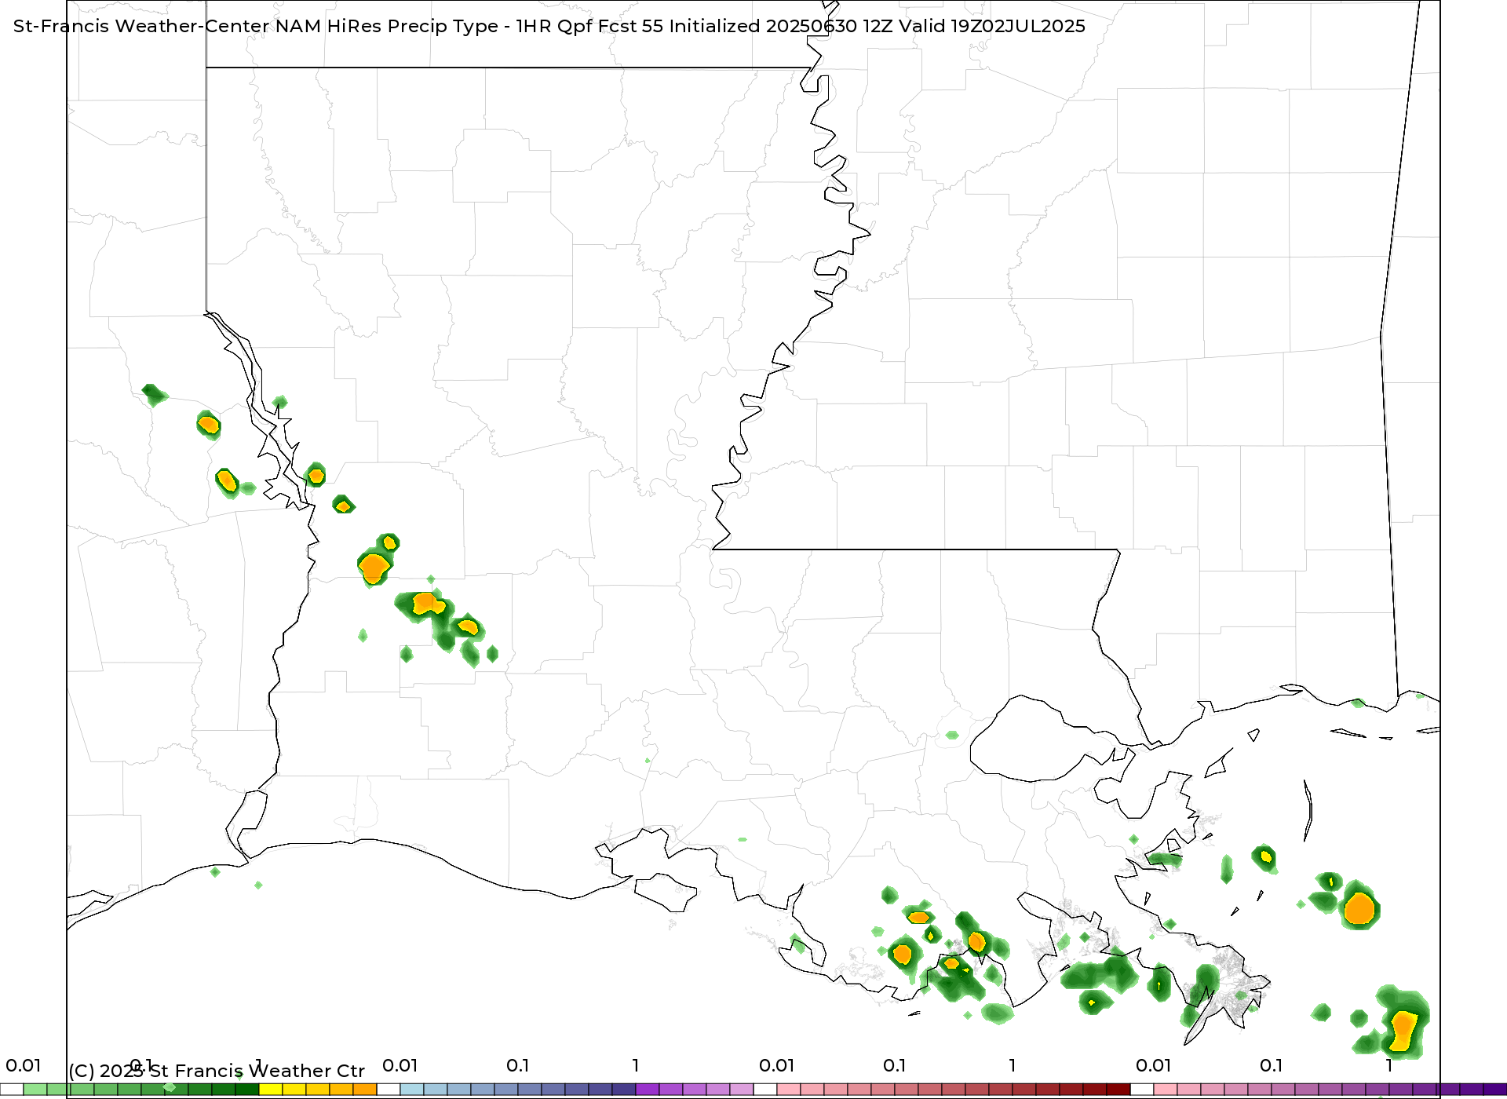Pick the darkest green legend swatch
The image size is (1507, 1099).
(x=247, y=1090)
